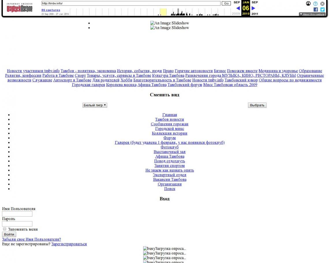329x263 pixels.
Task: Select the 2011 year in timeline
Action: click(x=255, y=14)
